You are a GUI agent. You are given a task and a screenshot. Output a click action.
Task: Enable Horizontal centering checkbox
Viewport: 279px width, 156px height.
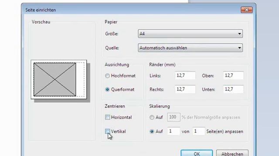[x=108, y=117]
